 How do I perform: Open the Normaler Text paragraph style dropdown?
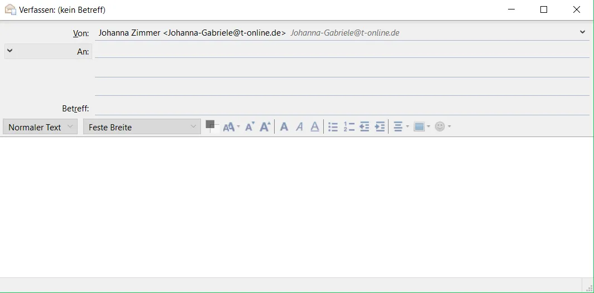click(40, 126)
